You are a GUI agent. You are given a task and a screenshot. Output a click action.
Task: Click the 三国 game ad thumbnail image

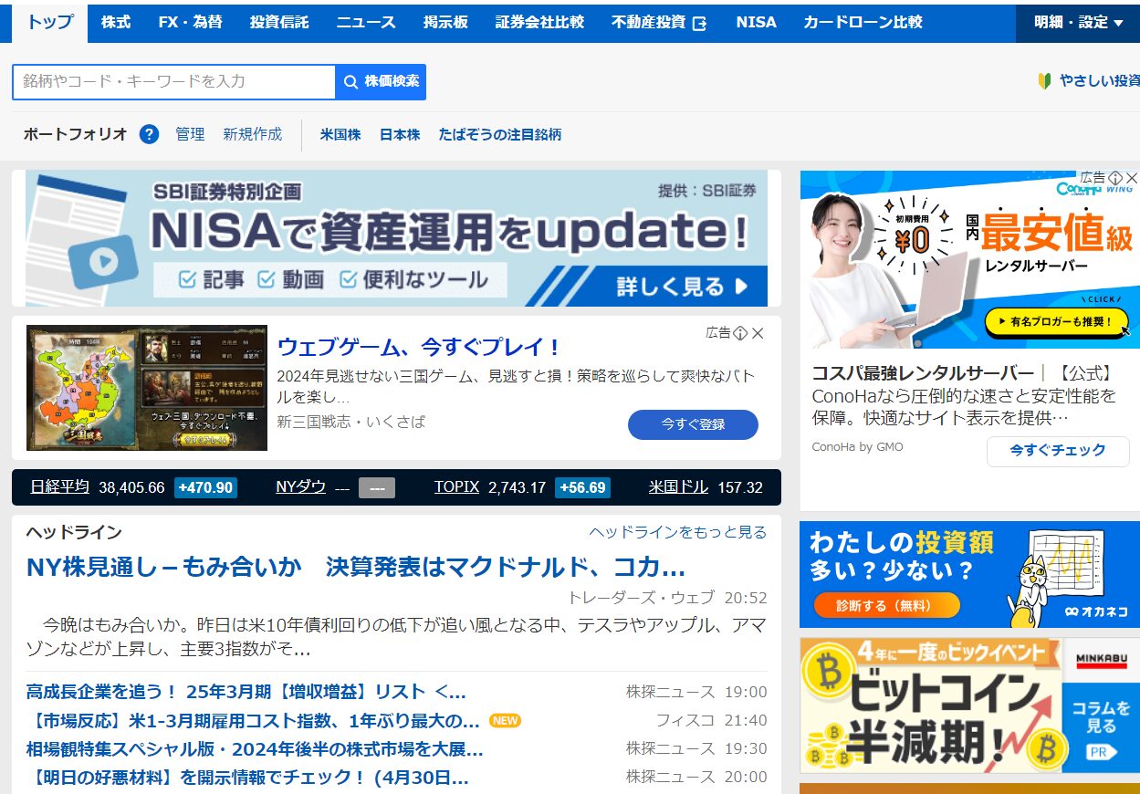147,388
